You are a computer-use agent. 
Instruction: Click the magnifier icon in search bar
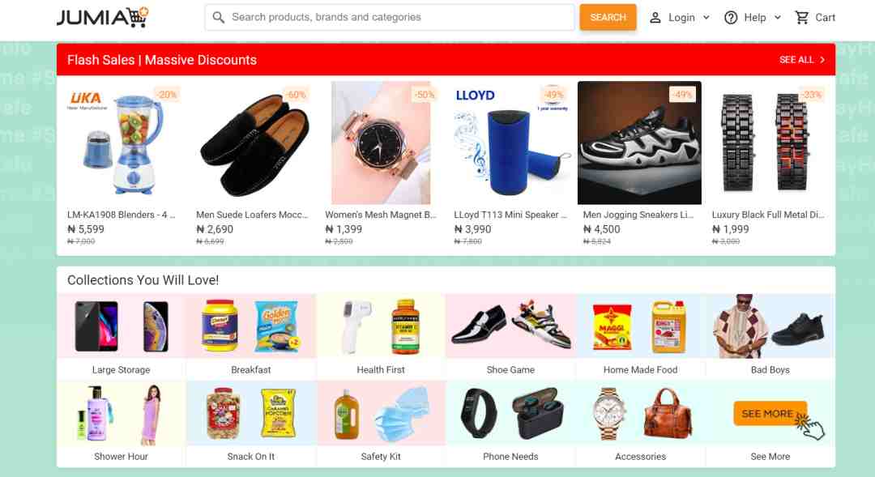(218, 18)
